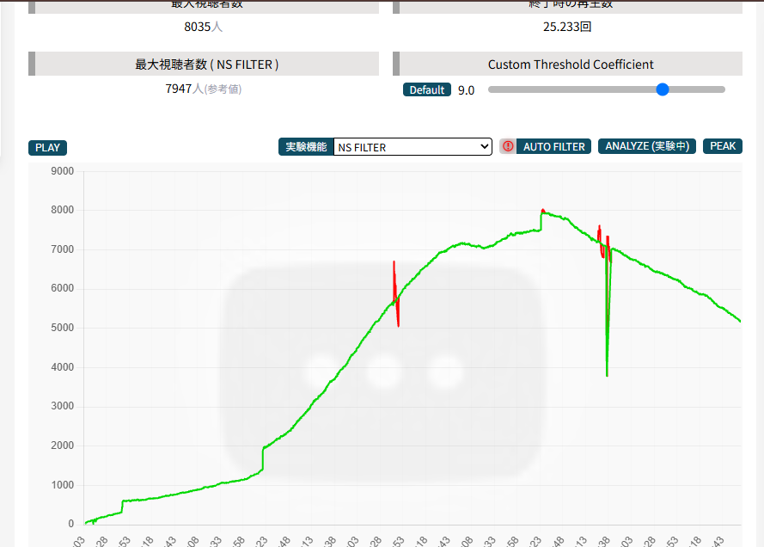
Task: Click the red alert icon beside AUTO FILTER
Action: (508, 146)
